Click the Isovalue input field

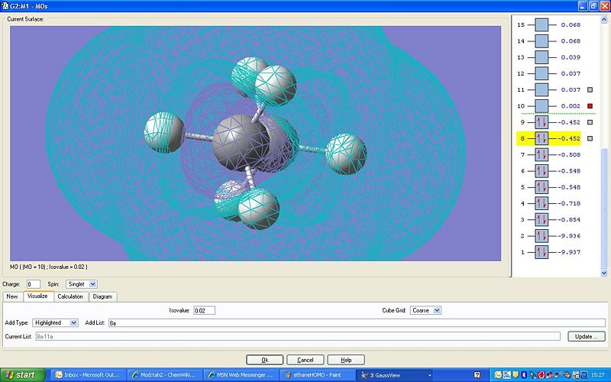(x=204, y=311)
